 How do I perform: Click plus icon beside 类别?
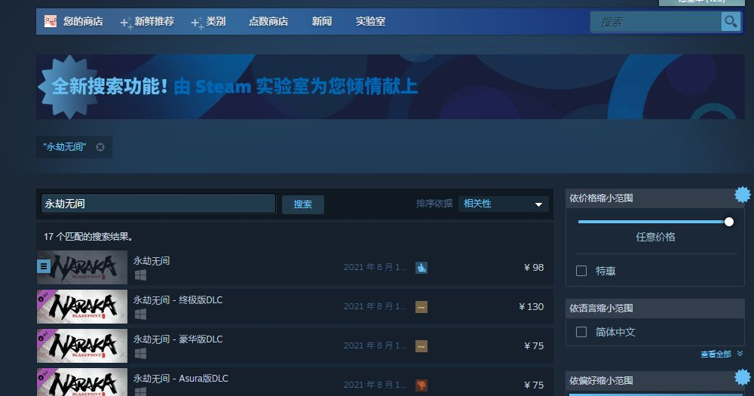(x=197, y=23)
